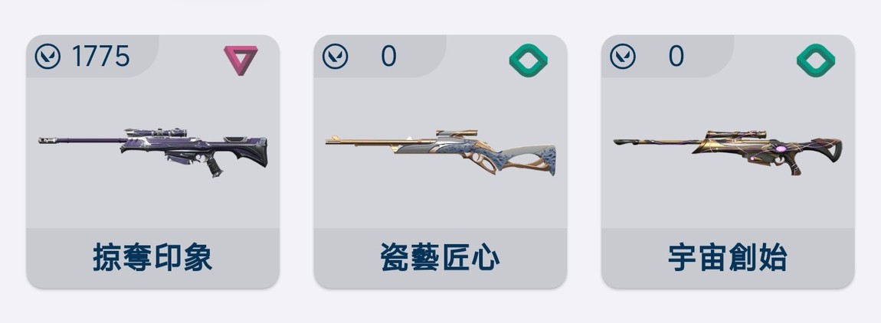Click the scope on the purple sniper rifle
The image size is (881, 323).
[x=156, y=133]
